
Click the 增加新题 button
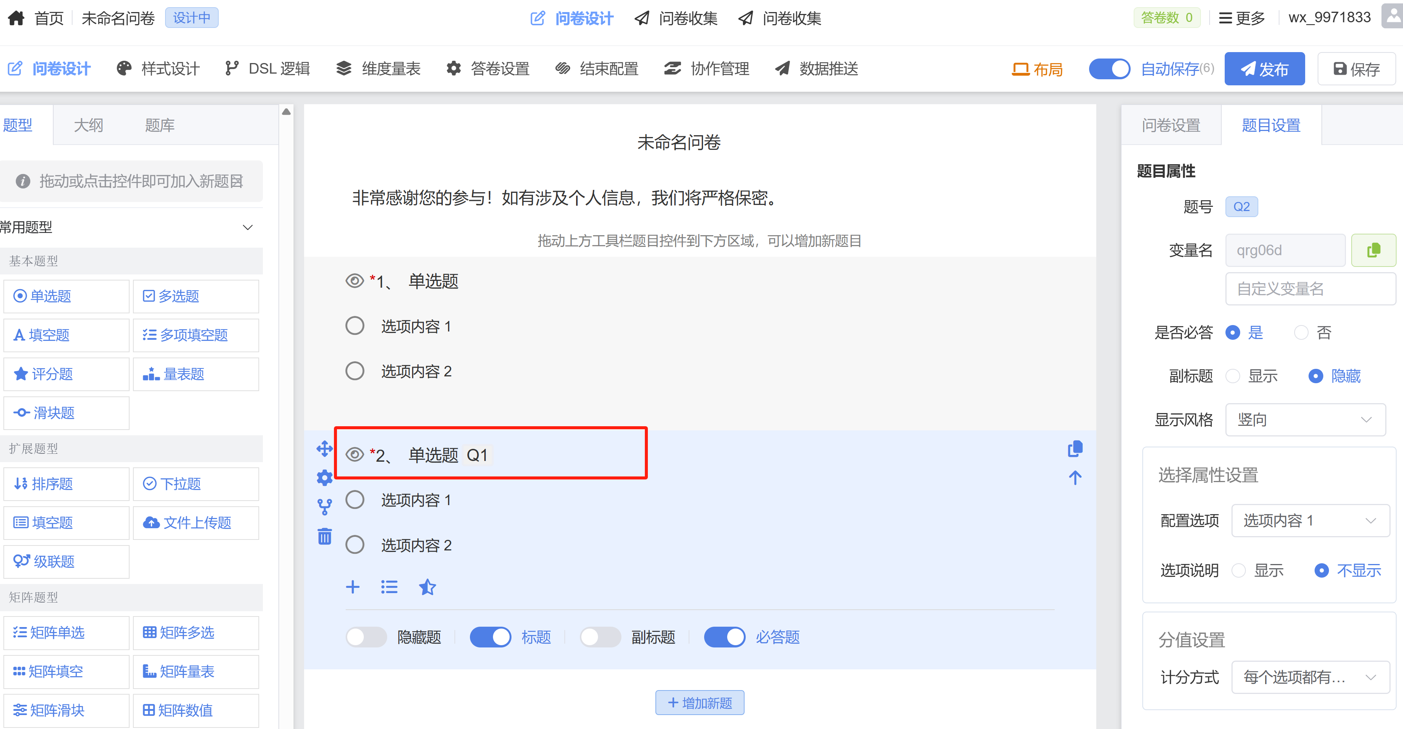click(x=699, y=702)
